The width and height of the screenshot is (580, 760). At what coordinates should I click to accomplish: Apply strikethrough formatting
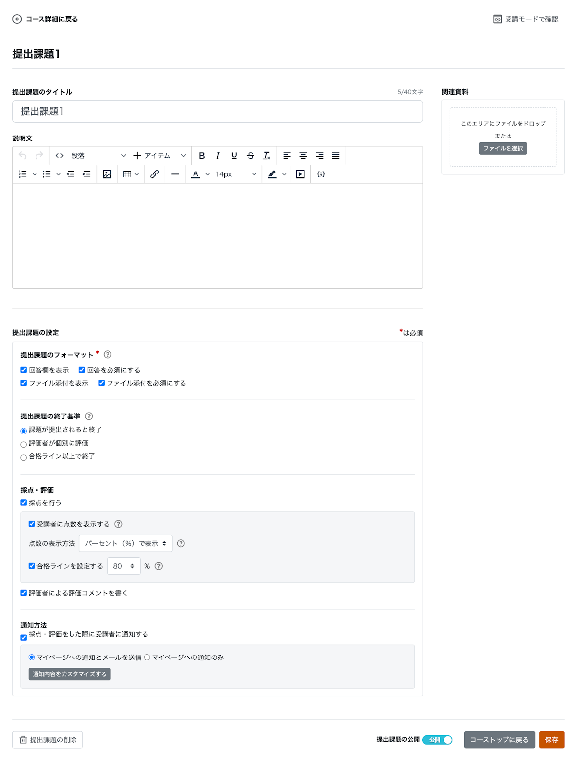[251, 156]
